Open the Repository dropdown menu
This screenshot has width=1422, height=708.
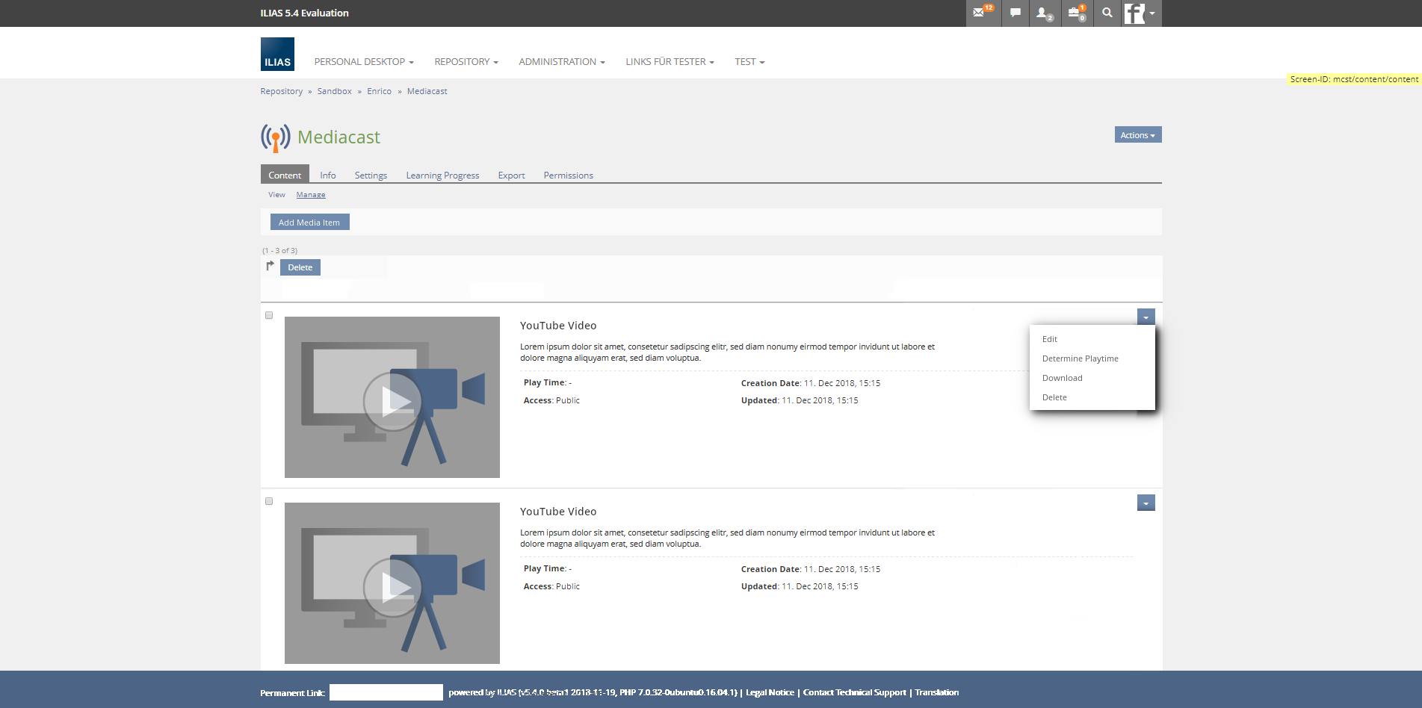click(x=466, y=62)
